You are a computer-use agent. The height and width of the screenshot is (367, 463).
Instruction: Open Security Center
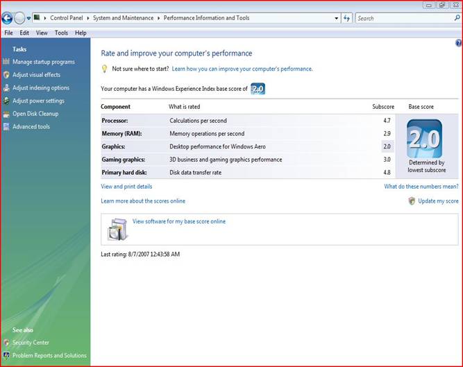(x=31, y=343)
